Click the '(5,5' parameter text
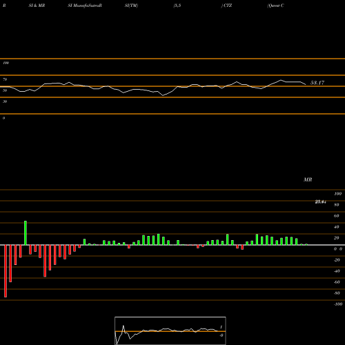Viewport: 345px width, 345px height. [x=177, y=6]
